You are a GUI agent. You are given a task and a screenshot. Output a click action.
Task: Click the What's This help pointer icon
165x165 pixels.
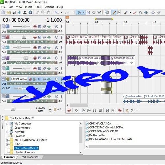[159, 12]
